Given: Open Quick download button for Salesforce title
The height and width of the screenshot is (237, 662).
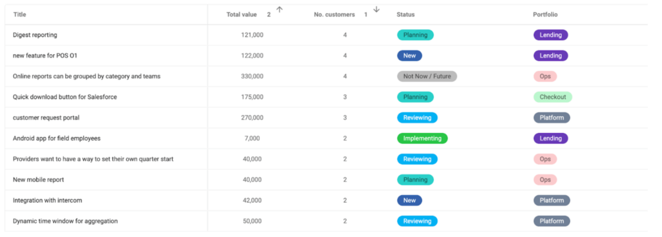Looking at the screenshot, I should point(65,97).
